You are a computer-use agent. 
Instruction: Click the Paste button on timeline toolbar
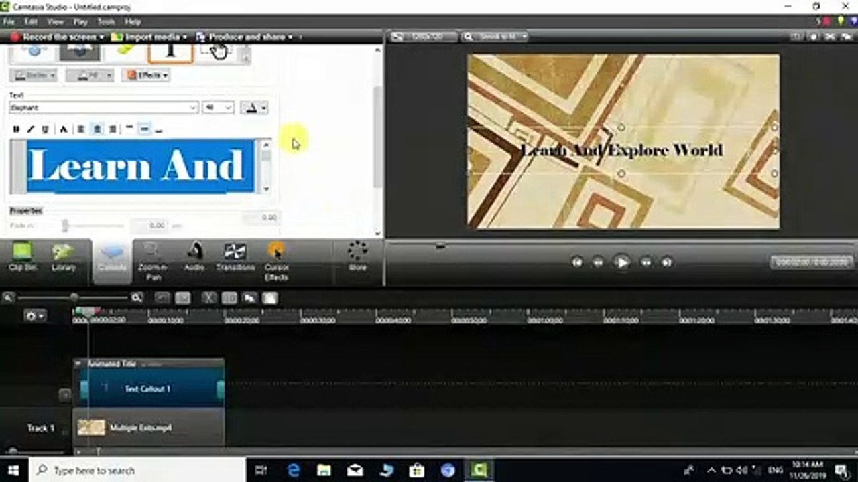(x=269, y=298)
